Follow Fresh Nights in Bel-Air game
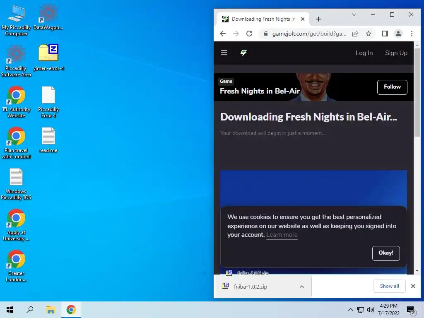 (x=392, y=87)
